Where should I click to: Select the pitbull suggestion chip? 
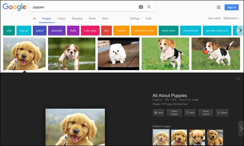coord(40,31)
